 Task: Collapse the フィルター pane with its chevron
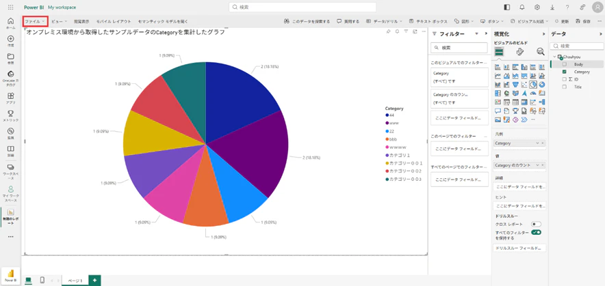pos(486,34)
